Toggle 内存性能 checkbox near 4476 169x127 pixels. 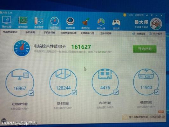click(x=116, y=92)
